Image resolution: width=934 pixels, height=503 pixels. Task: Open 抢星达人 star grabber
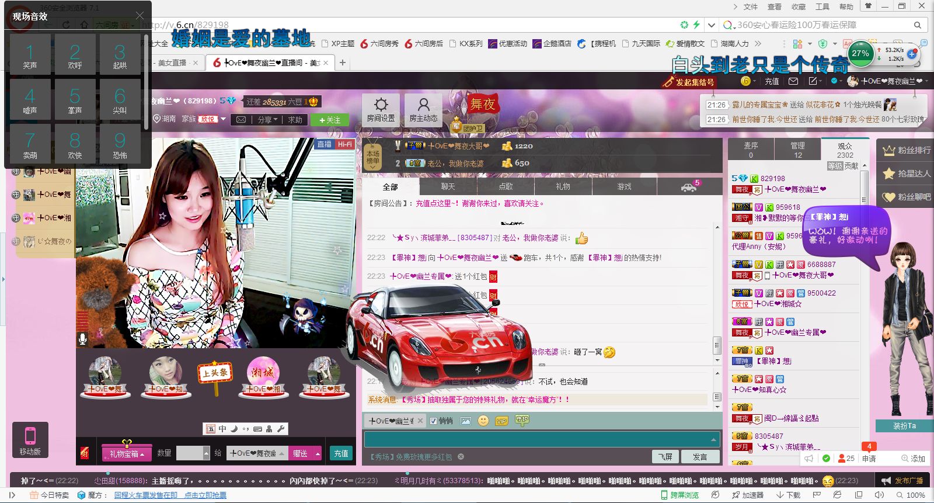907,174
